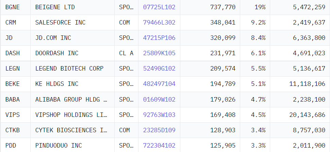Click the JD.COM INC company name
This screenshot has width=330, height=152.
[x=53, y=38]
